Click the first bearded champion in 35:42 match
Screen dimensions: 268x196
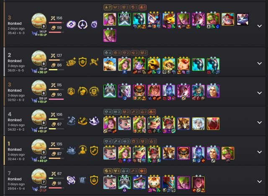pos(124,19)
